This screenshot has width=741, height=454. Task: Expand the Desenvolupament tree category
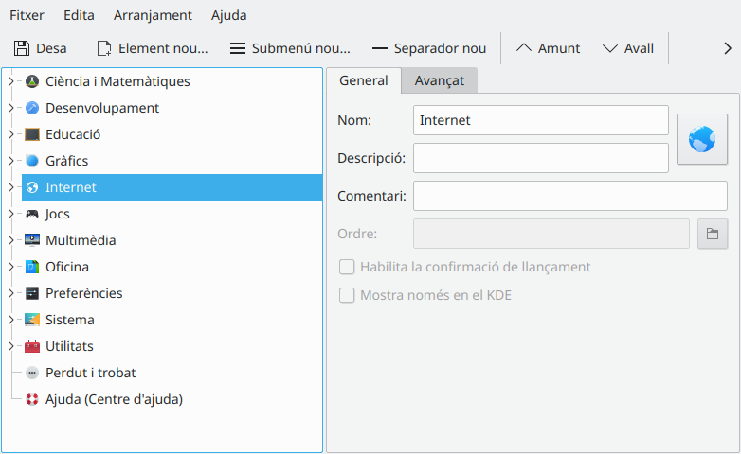click(x=10, y=108)
